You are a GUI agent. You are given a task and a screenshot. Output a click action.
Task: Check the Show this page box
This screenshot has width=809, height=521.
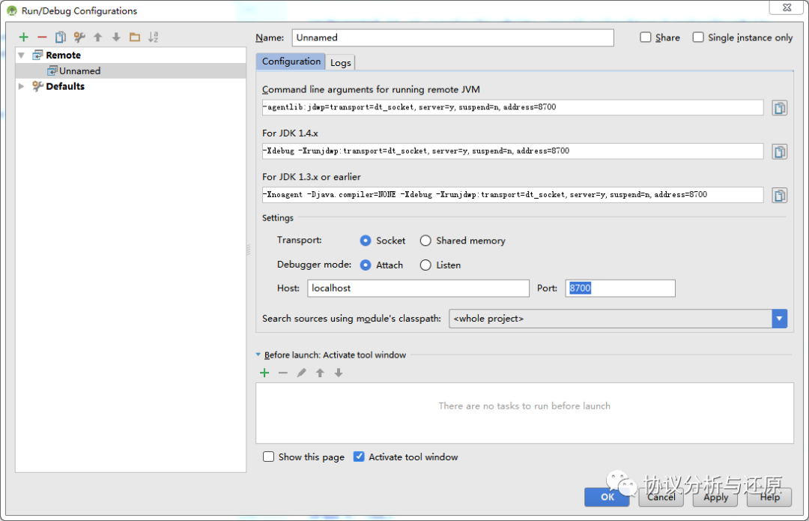(268, 457)
